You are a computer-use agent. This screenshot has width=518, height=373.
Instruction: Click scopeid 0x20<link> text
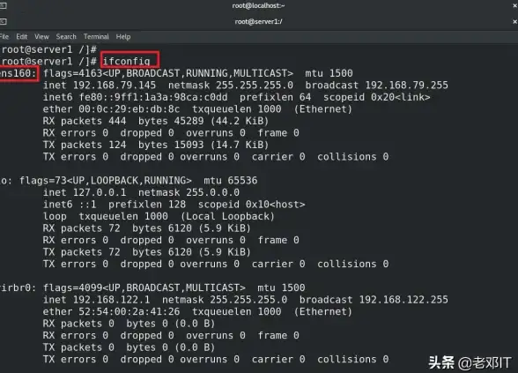[x=377, y=97]
